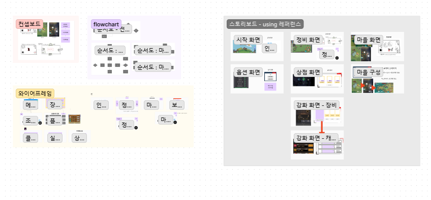The width and height of the screenshot is (431, 200).
Task: Click the red connector between 강화 화면 frames
Action: [x=321, y=128]
